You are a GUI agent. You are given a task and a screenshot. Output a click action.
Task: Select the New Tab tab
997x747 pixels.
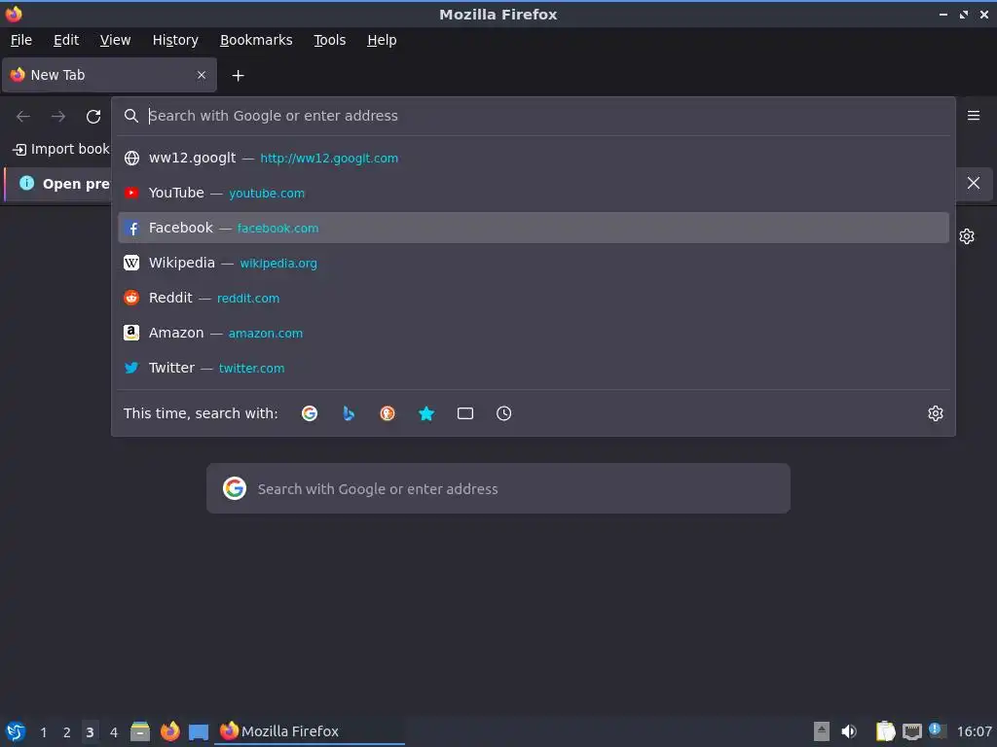[x=109, y=75]
